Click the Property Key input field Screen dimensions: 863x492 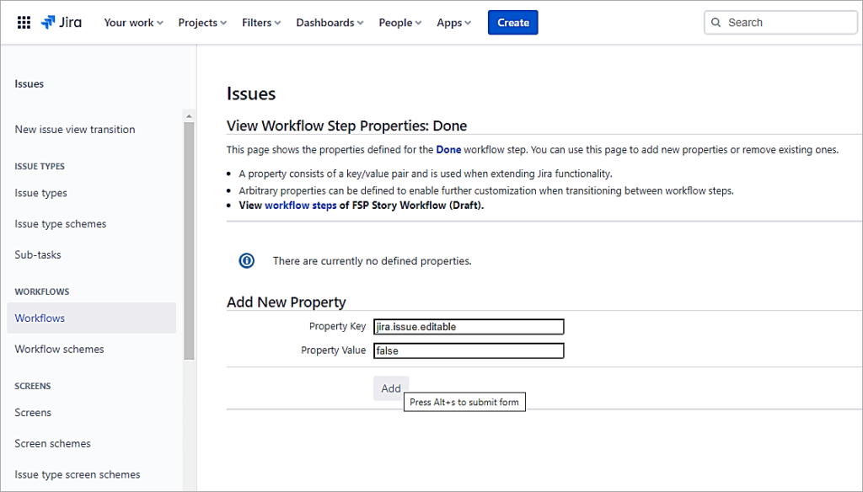pyautogui.click(x=468, y=326)
